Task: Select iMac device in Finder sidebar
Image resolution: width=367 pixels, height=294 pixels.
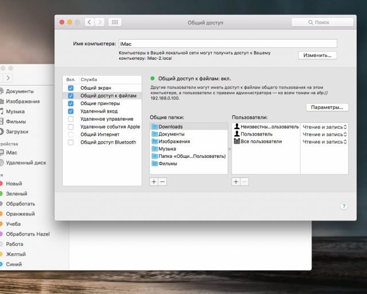Action: click(11, 153)
